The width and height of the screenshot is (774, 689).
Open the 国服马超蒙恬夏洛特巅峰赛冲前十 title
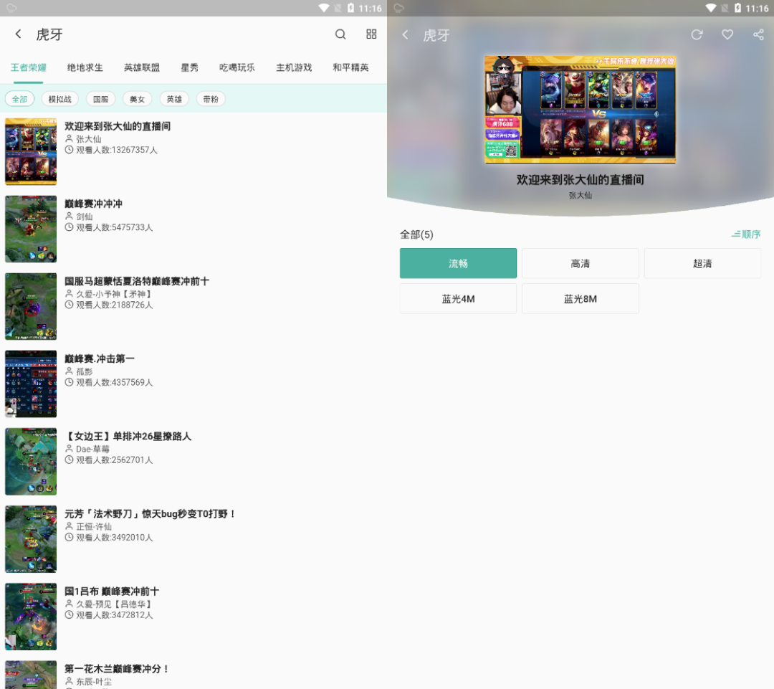click(137, 281)
